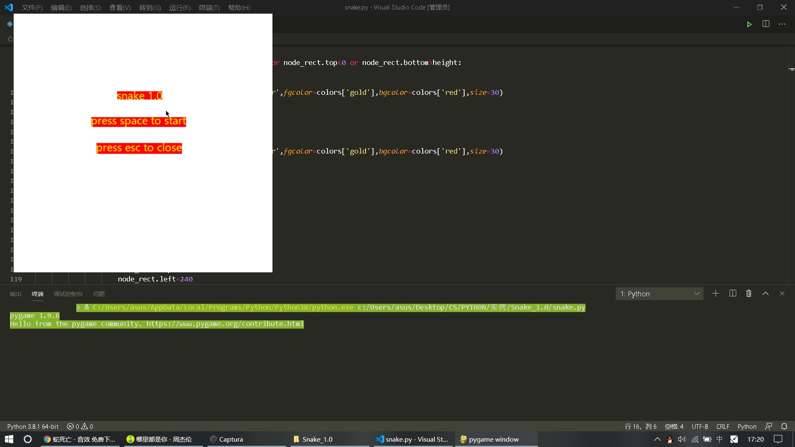Switch to the 问题 panel tab
This screenshot has height=447, width=795.
click(98, 294)
